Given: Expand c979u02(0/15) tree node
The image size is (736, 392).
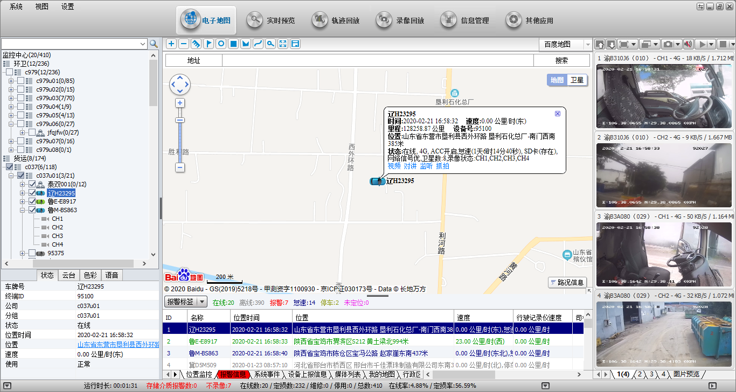Looking at the screenshot, I should pyautogui.click(x=11, y=89).
